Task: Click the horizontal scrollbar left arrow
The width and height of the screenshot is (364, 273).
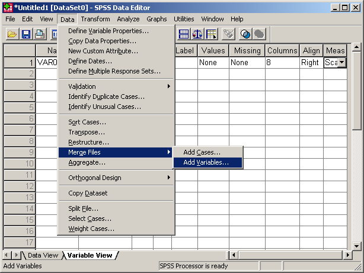Action: coord(234,255)
